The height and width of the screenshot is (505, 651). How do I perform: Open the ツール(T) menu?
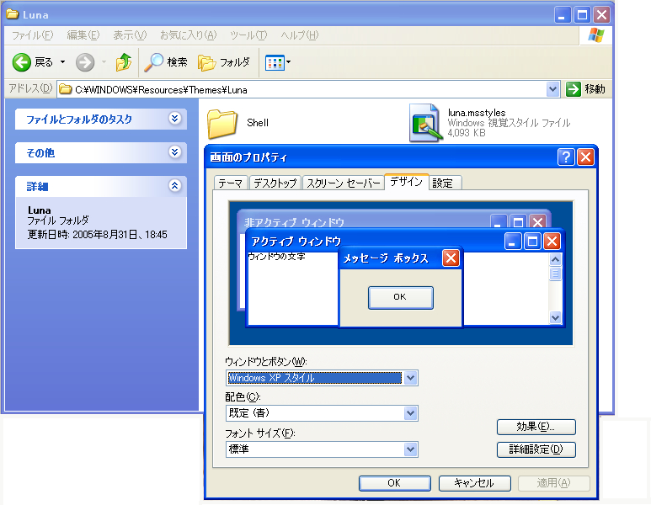pos(248,35)
